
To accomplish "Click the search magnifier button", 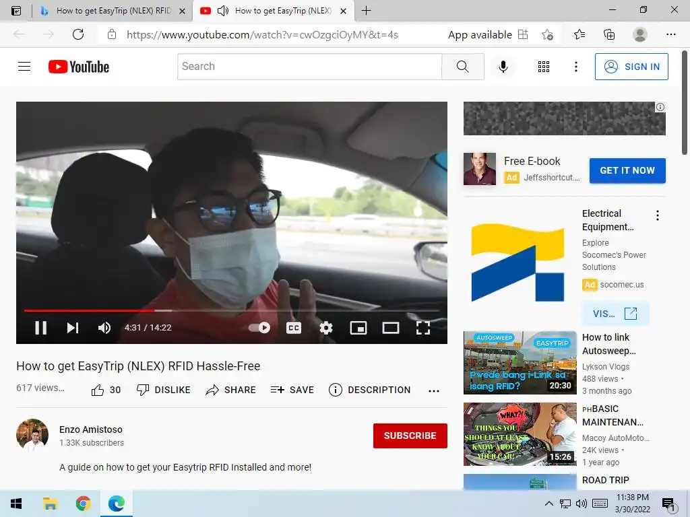I will [462, 67].
